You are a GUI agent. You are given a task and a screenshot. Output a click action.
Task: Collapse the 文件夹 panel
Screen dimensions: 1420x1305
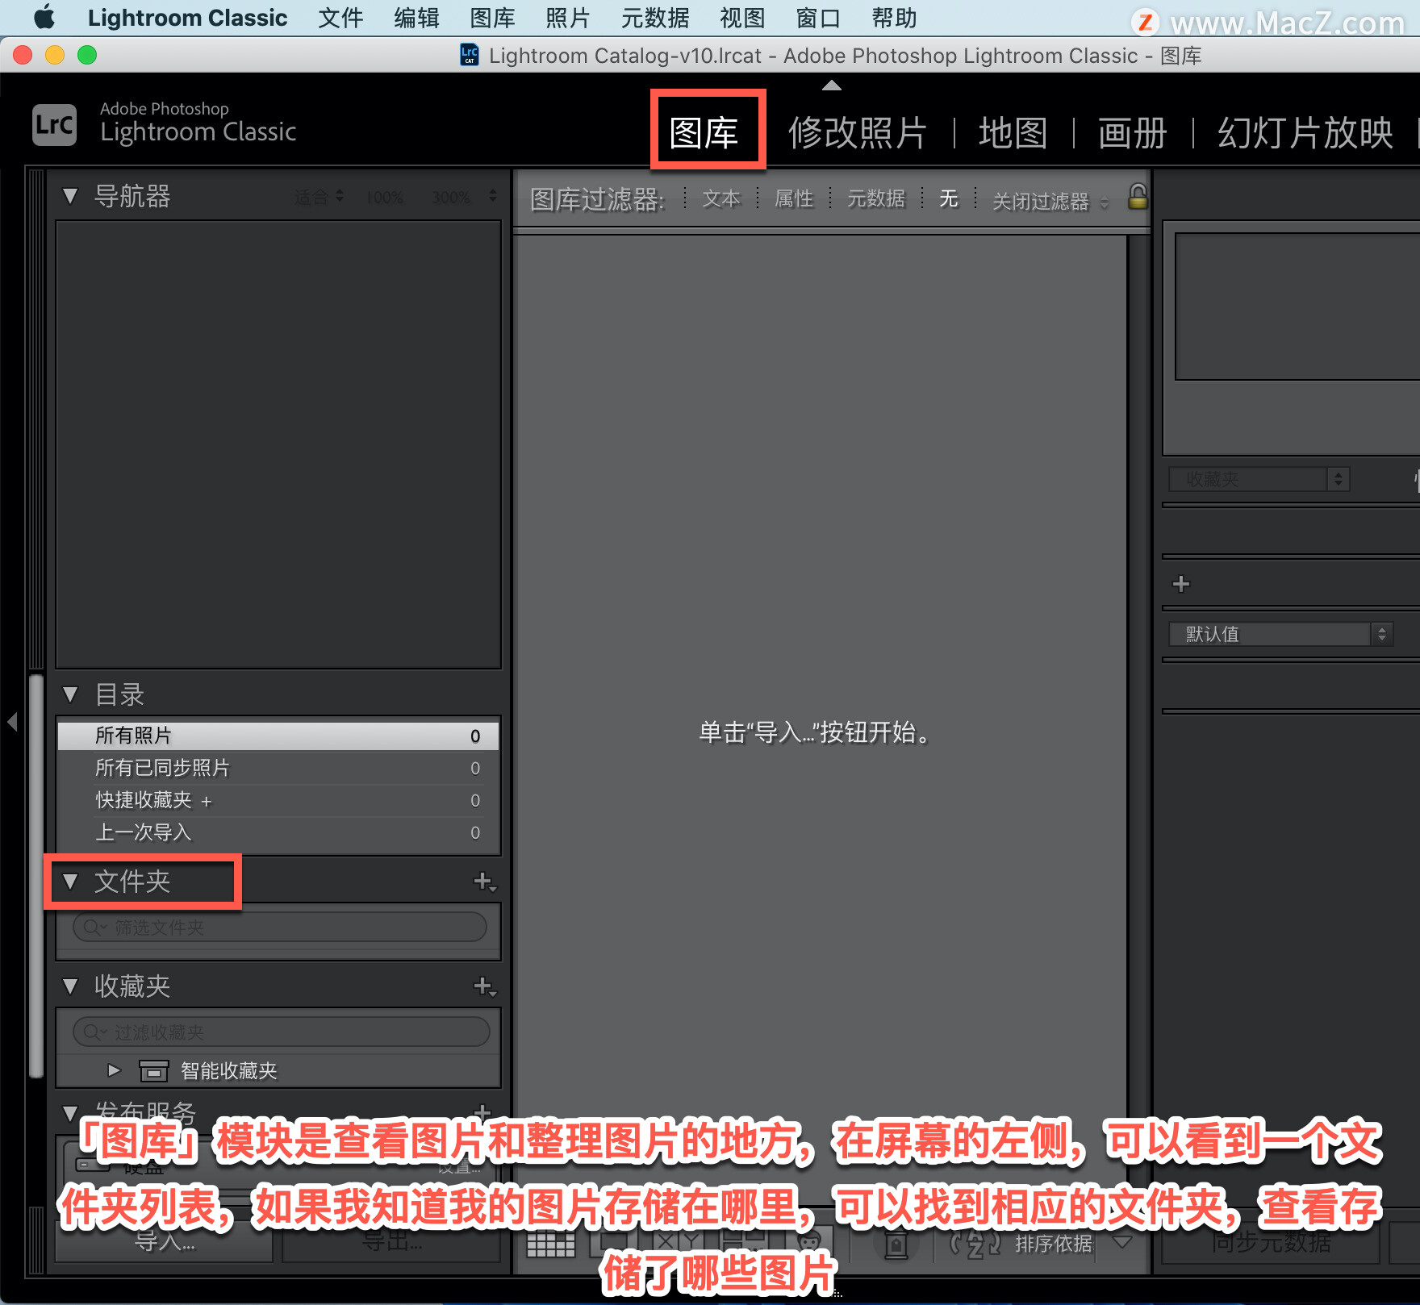(70, 882)
